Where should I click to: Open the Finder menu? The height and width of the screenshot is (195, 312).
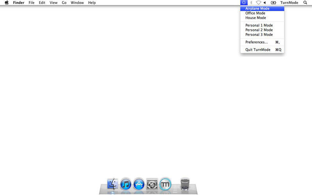tap(19, 3)
